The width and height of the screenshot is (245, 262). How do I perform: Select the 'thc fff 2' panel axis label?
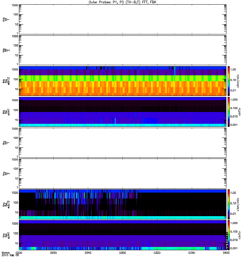coord(6,174)
